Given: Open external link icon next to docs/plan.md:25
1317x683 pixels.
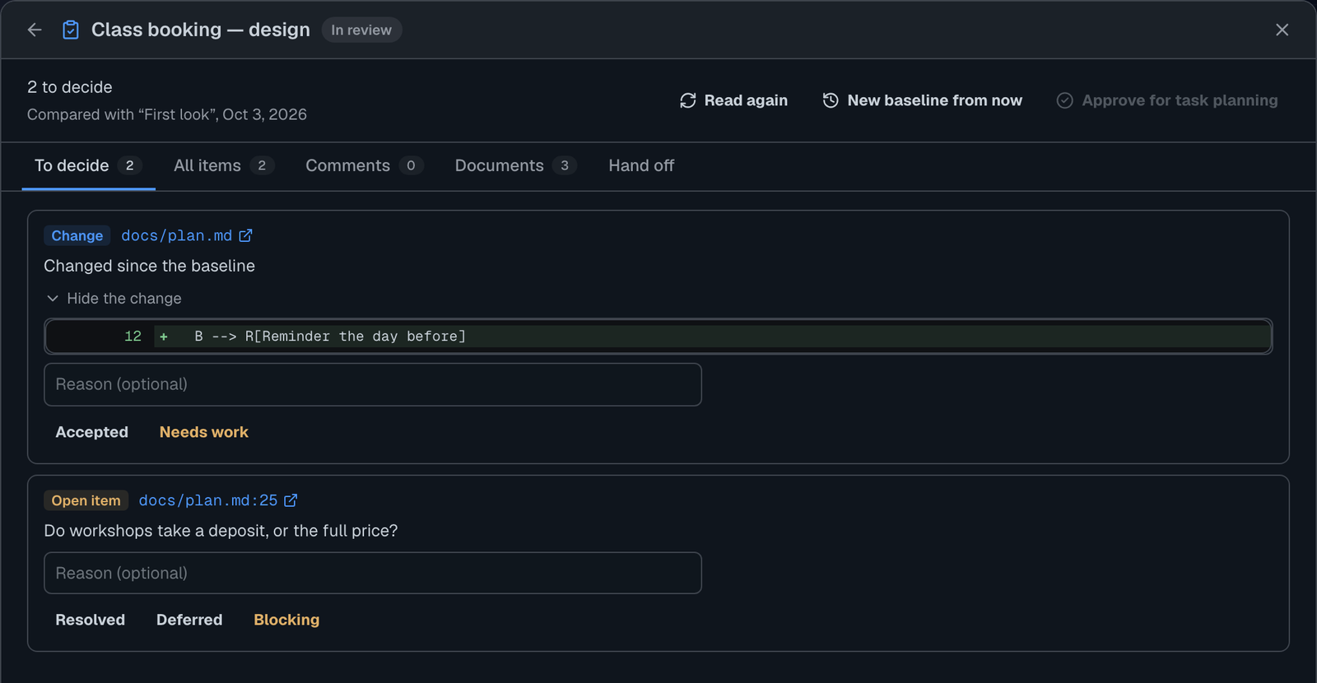Looking at the screenshot, I should coord(291,500).
